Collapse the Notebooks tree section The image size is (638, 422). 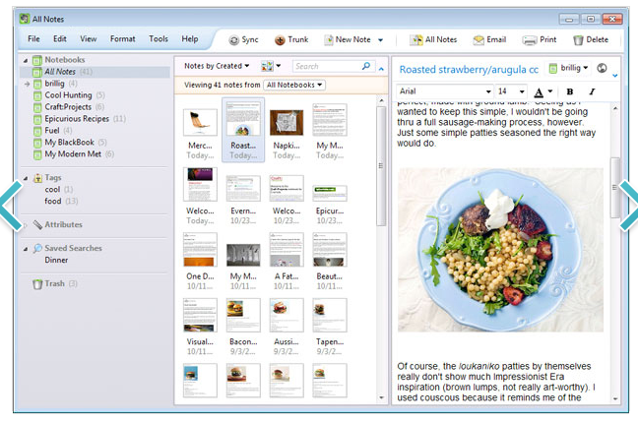click(x=26, y=61)
